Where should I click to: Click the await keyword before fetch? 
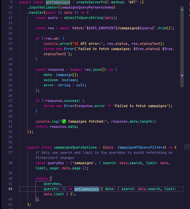[x=65, y=28]
